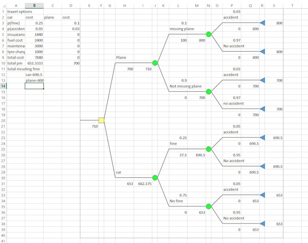Click probability 0.75 above No fine
The image size is (308, 243).
(183, 195)
